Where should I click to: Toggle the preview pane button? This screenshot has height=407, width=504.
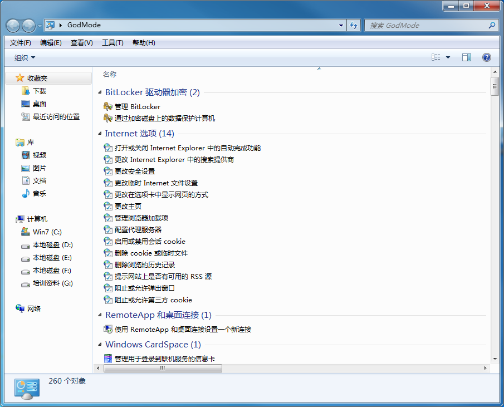(x=467, y=57)
